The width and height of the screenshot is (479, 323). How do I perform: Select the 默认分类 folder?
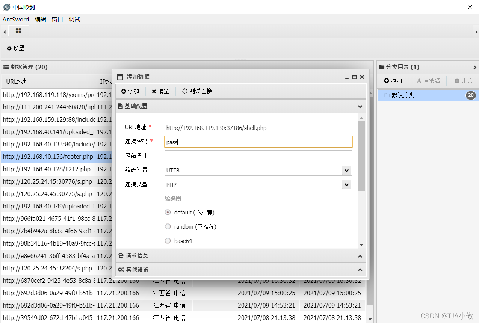[x=428, y=95]
